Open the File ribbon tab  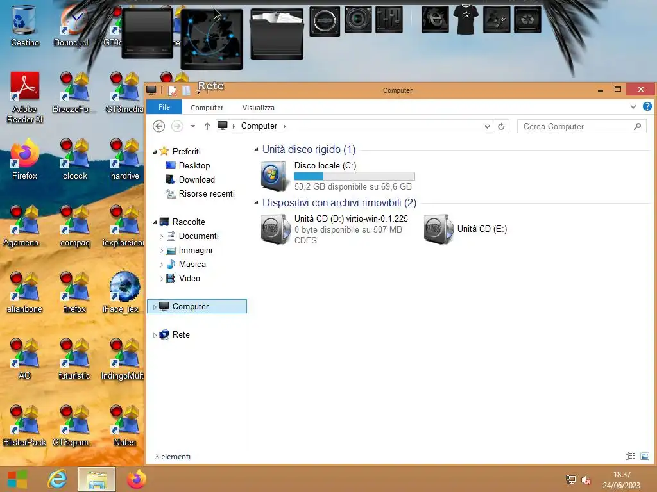click(164, 107)
